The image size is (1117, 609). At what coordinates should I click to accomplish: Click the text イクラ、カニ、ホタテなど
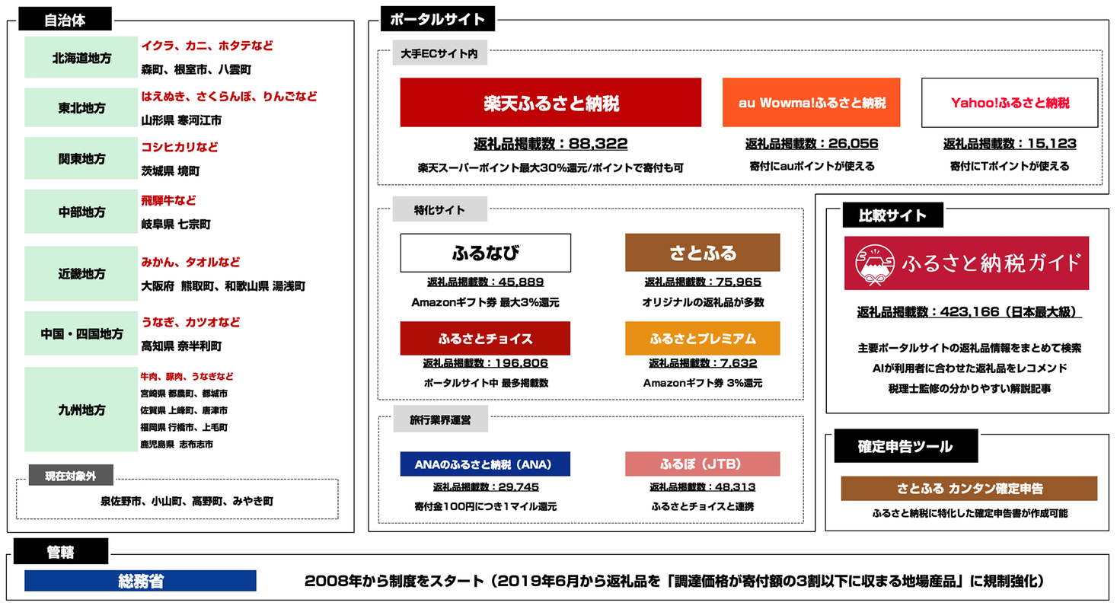(207, 46)
